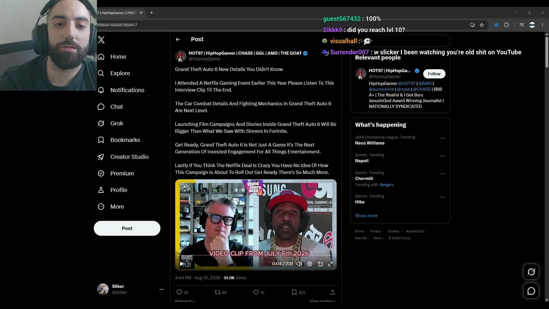Image resolution: width=549 pixels, height=309 pixels.
Task: Open options for Napoli trend
Action: point(443,156)
